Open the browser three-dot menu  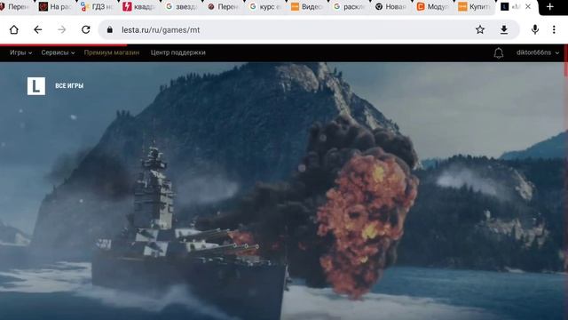tap(554, 29)
